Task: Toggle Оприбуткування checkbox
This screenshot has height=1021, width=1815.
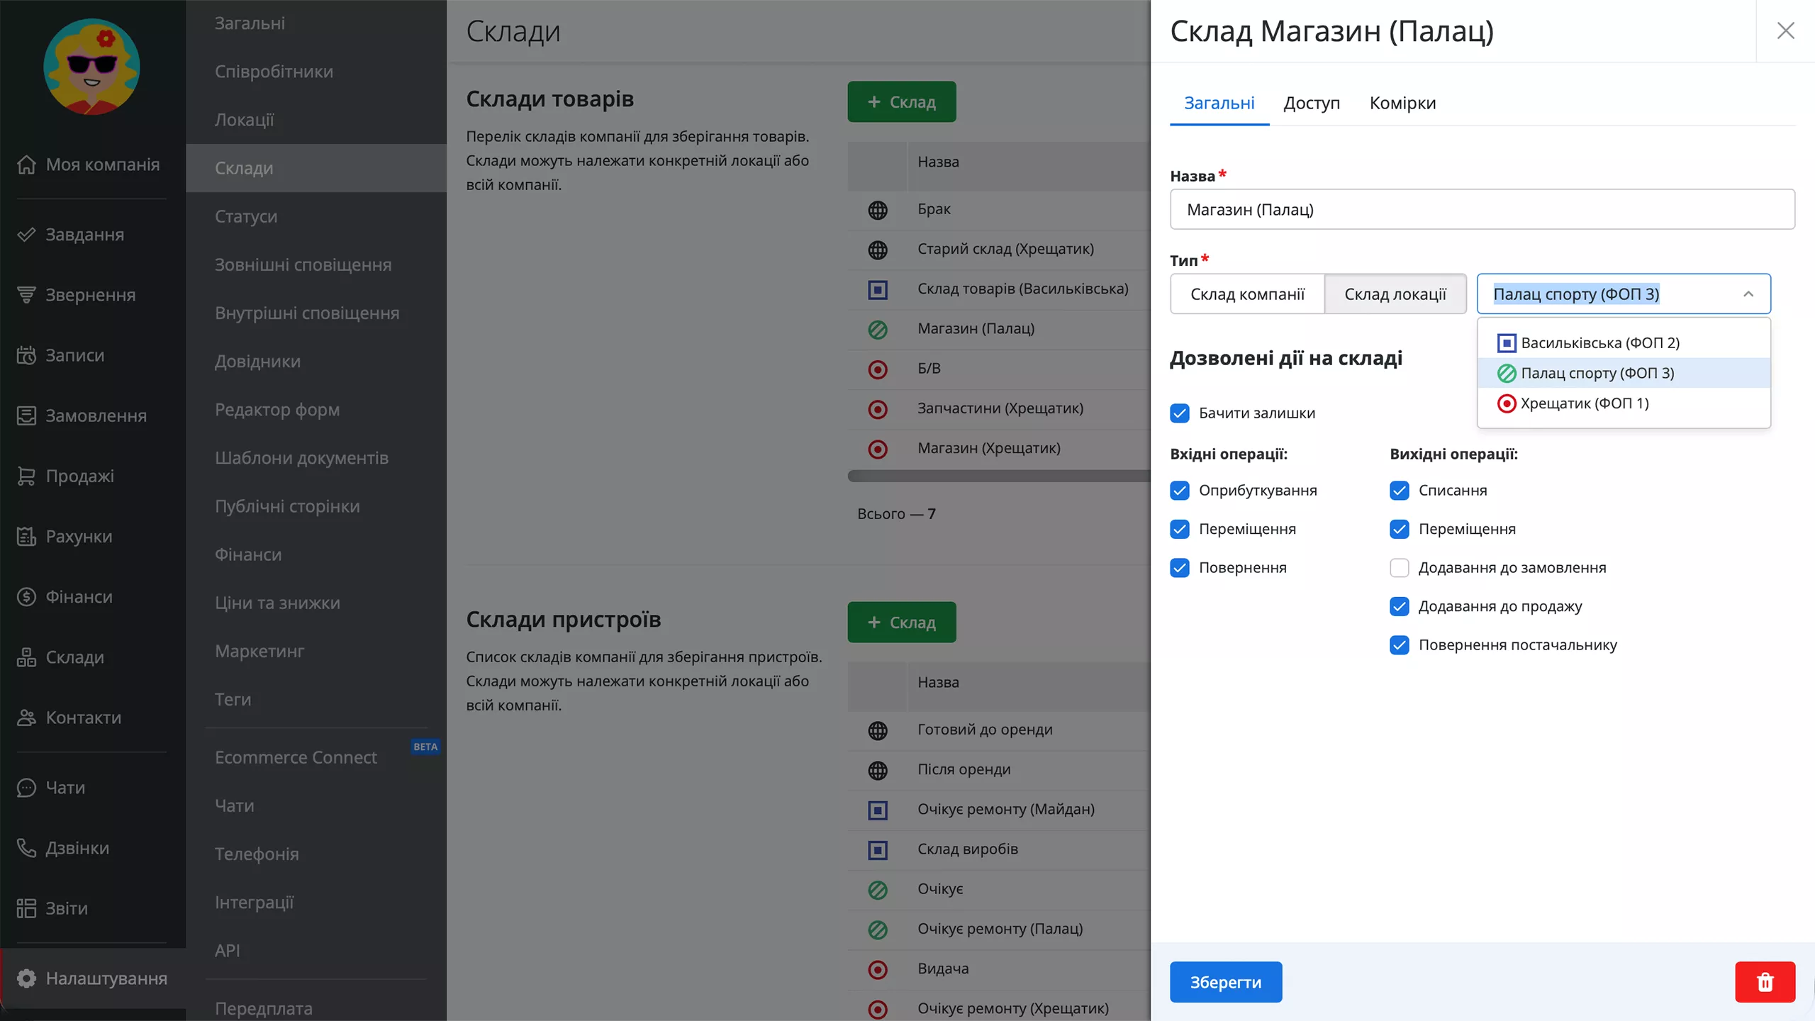Action: (x=1180, y=491)
